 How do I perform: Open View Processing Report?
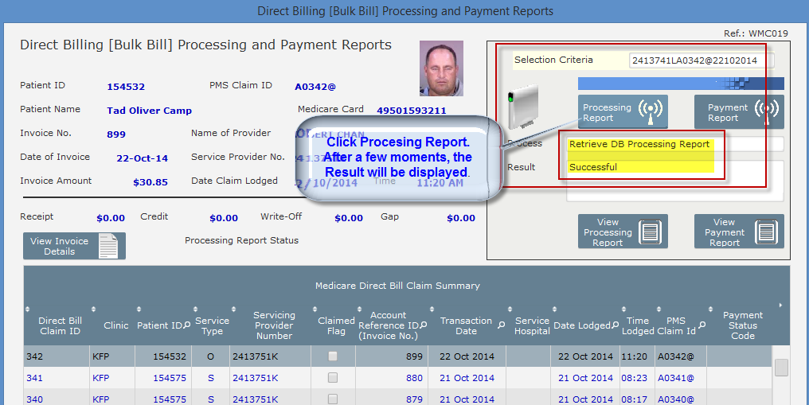tap(623, 232)
